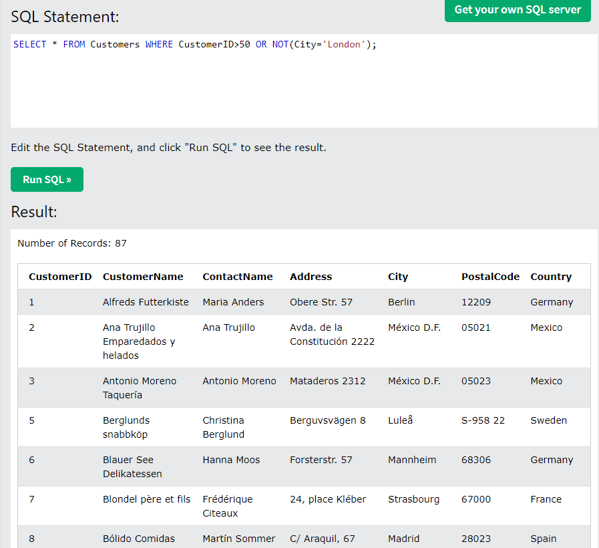Click the Address column header
The height and width of the screenshot is (548, 599).
[x=311, y=277]
